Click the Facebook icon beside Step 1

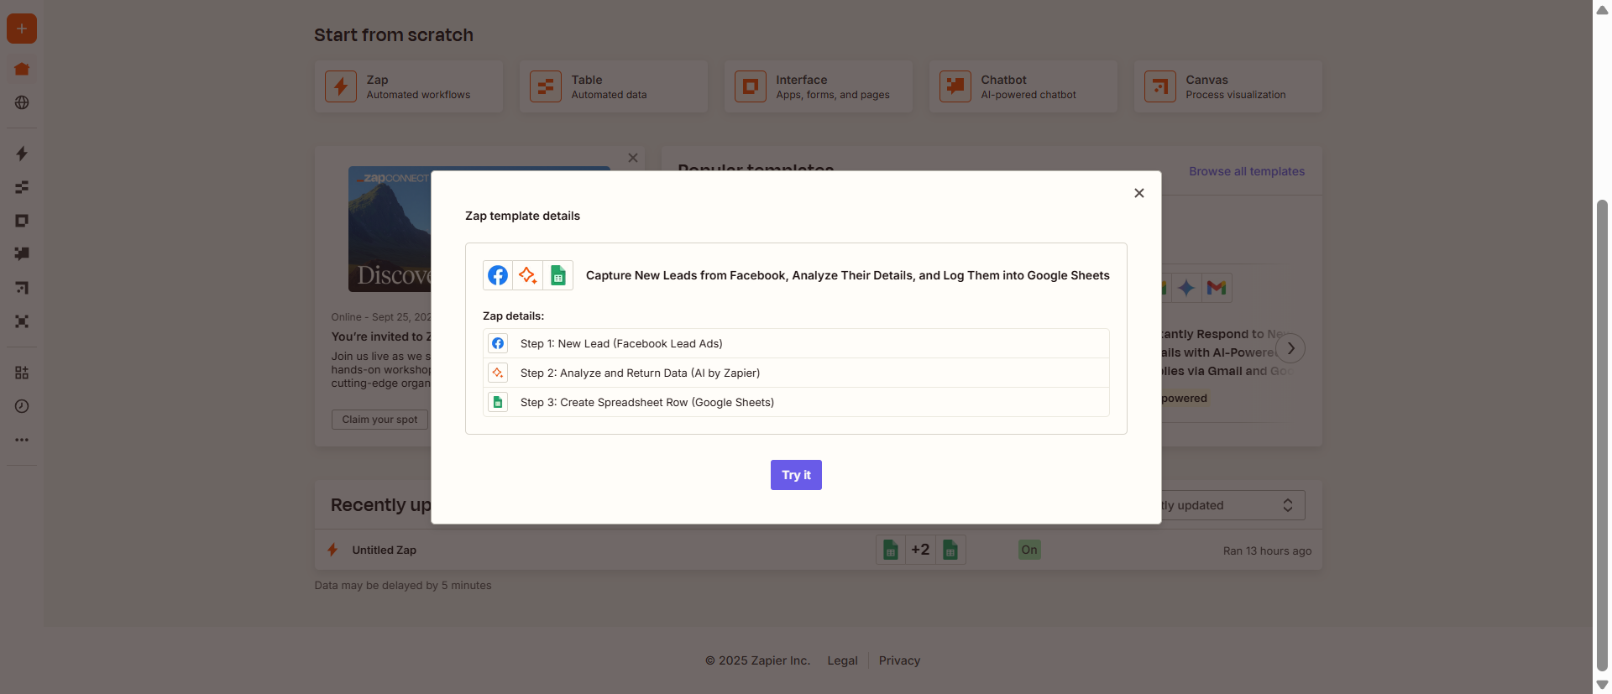point(498,343)
